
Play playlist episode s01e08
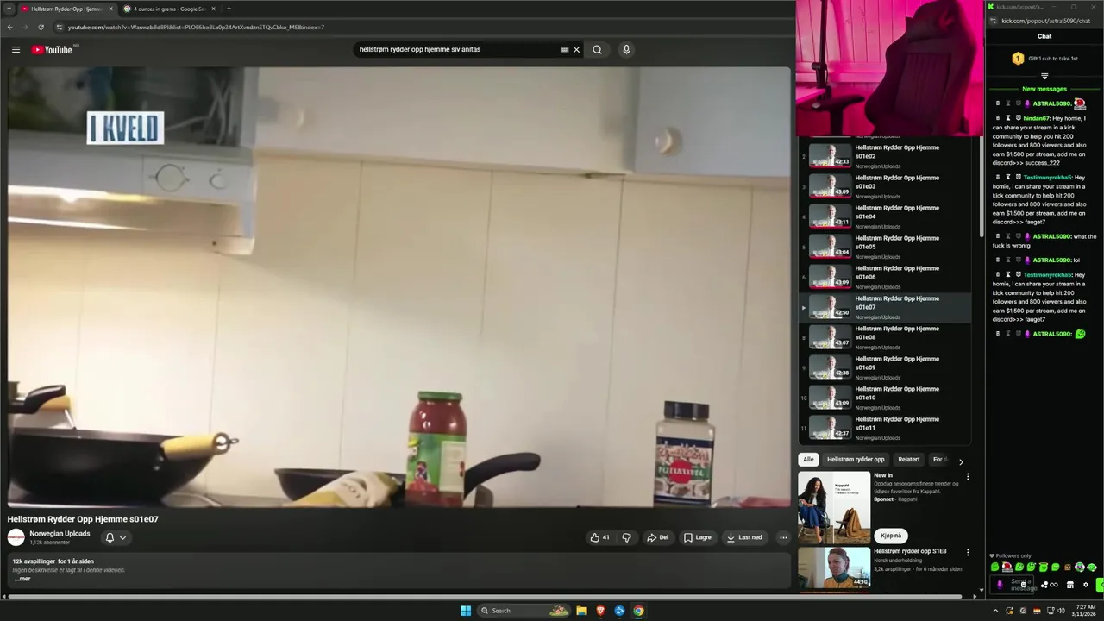tap(885, 337)
